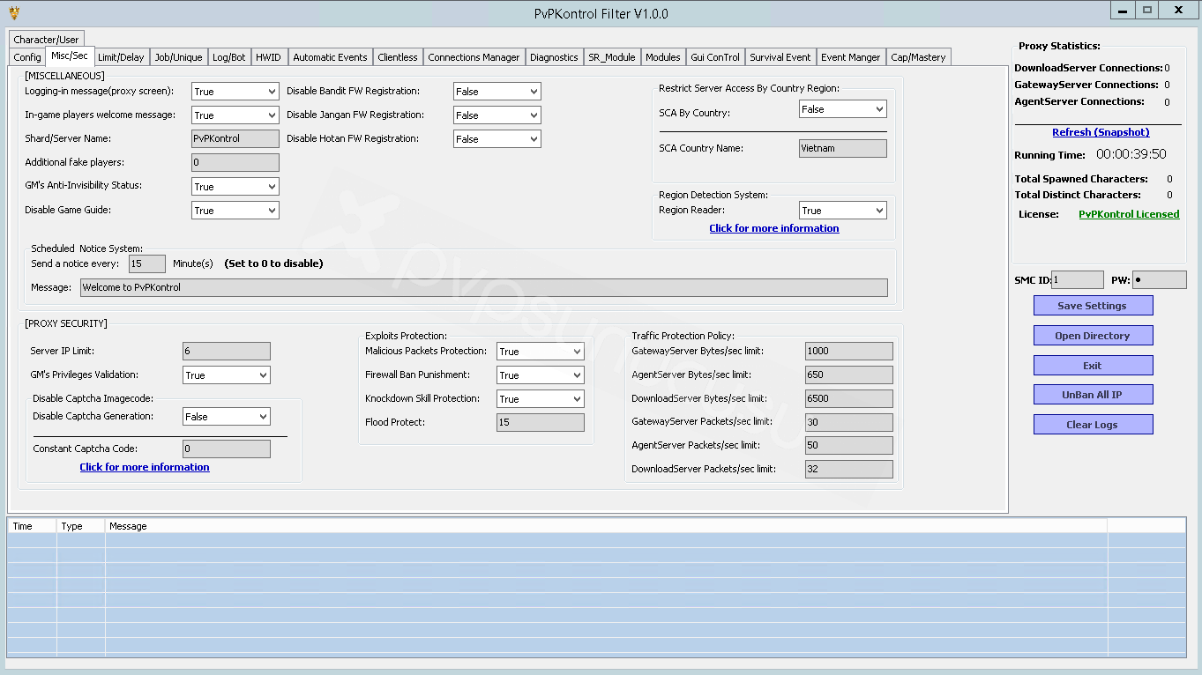Click the UnBan All IP button
This screenshot has height=675, width=1202.
click(x=1093, y=395)
